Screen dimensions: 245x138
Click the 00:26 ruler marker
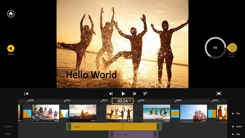point(141,101)
